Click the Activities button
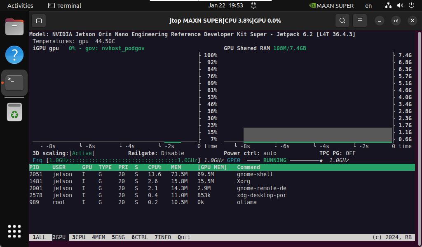This screenshot has width=422, height=247. [x=20, y=6]
